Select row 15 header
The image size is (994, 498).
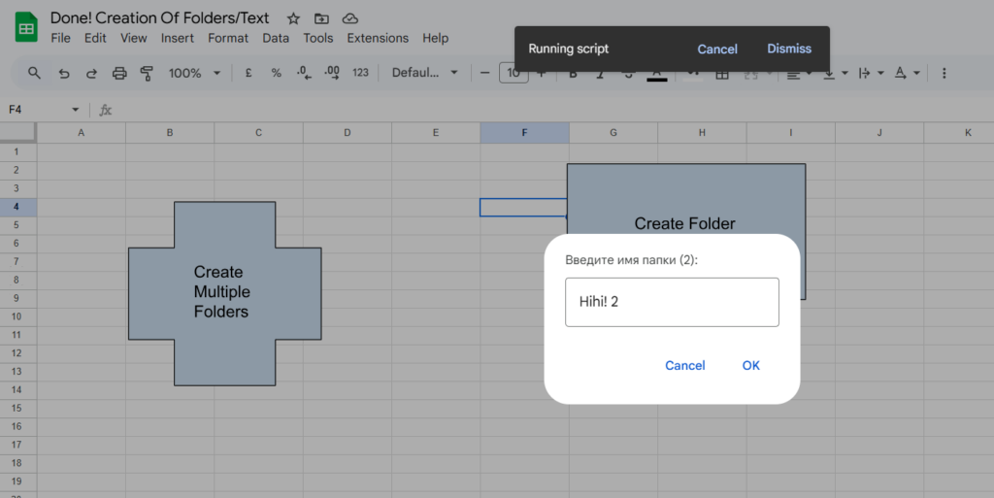point(17,409)
